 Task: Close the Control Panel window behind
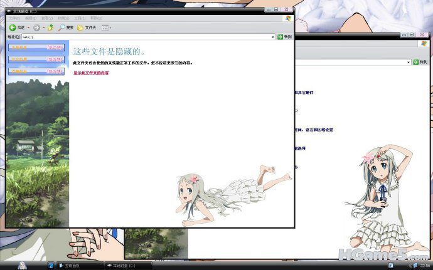[x=422, y=34]
